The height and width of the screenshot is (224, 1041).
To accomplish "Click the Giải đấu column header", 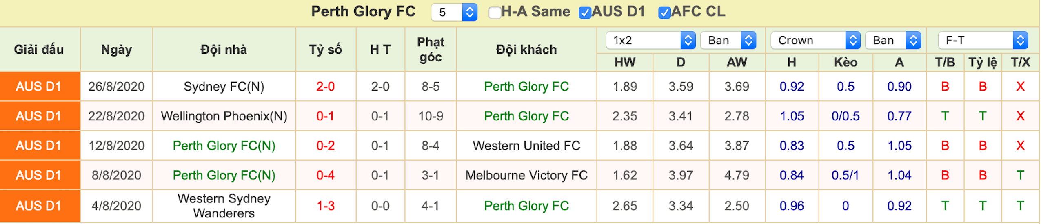I will coord(39,50).
